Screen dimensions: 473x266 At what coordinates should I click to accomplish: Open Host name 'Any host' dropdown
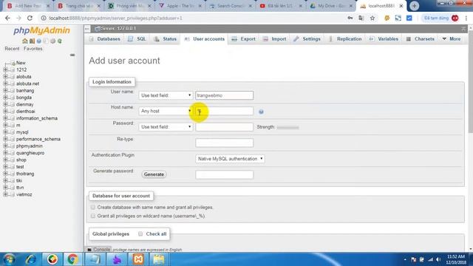(x=166, y=111)
